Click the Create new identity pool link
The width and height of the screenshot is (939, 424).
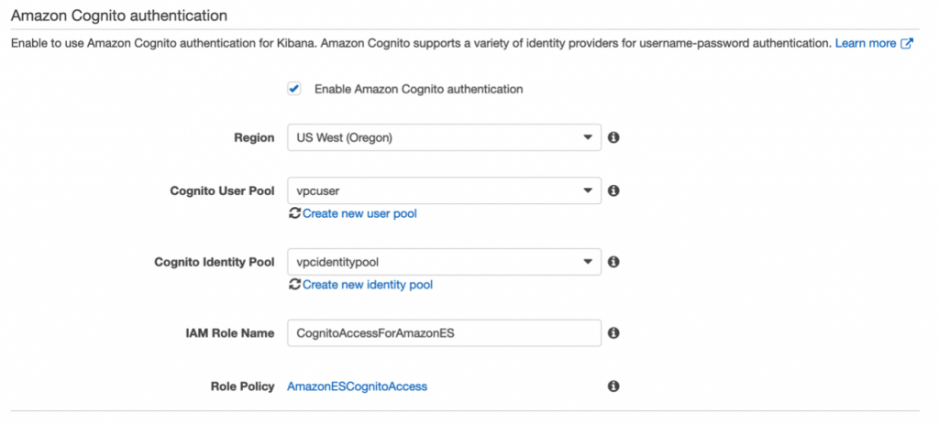coord(367,285)
